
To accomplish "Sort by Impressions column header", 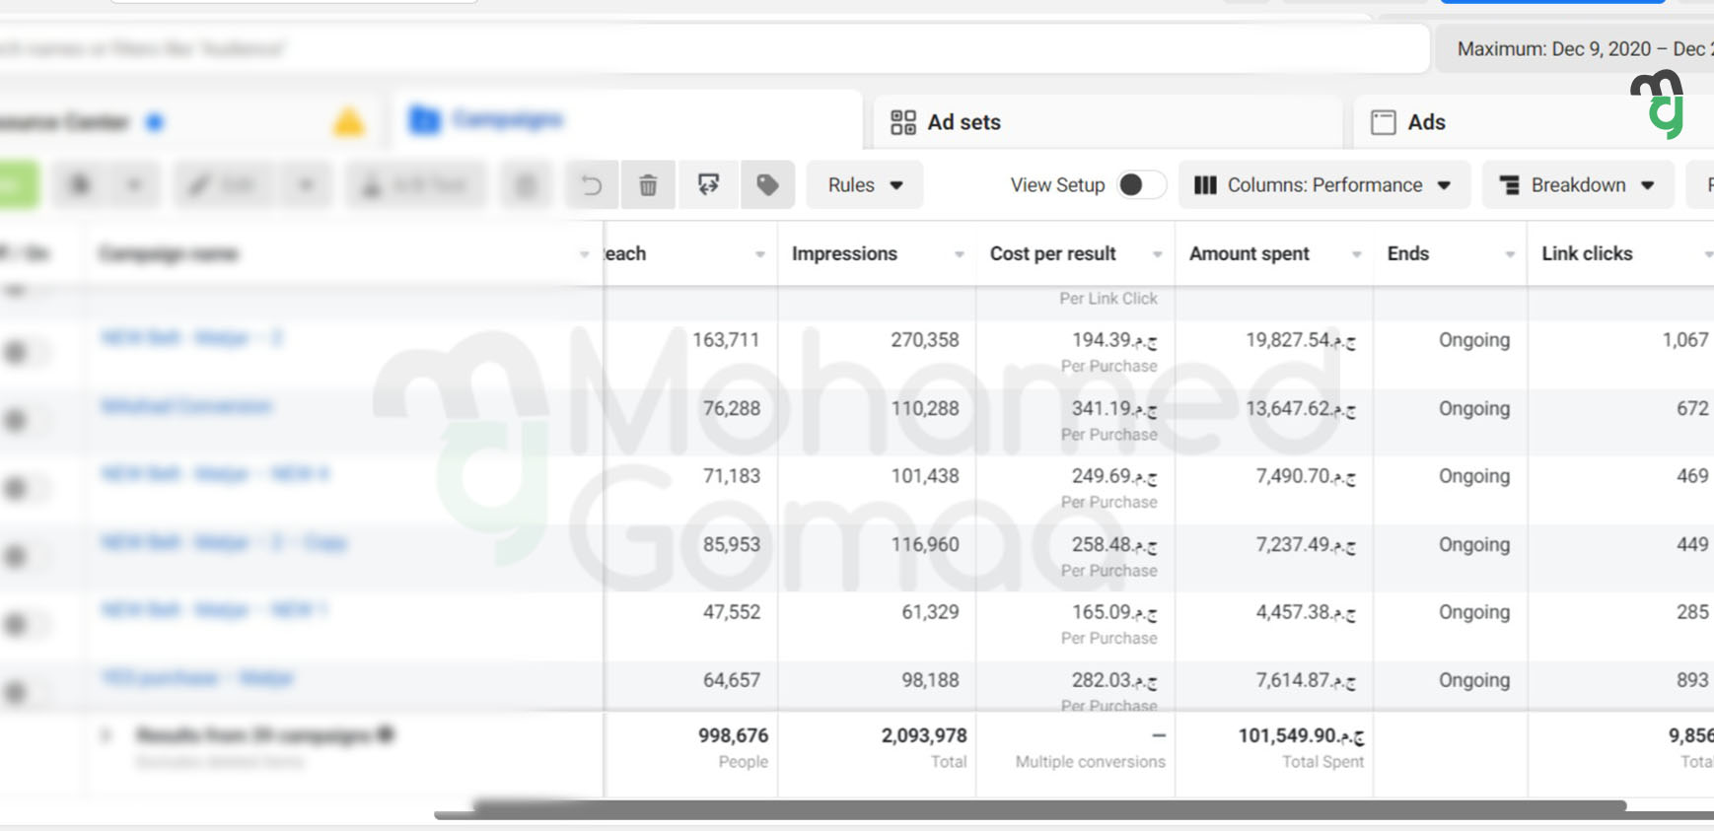I will [x=844, y=253].
